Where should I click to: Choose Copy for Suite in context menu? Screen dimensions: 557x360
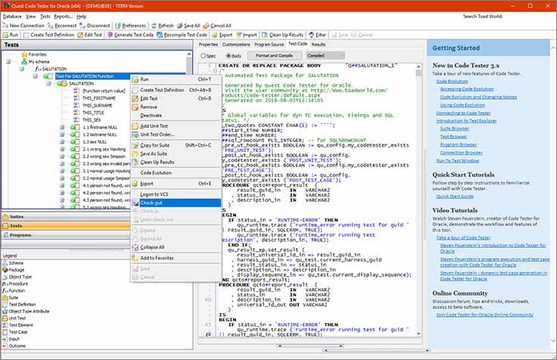tap(176, 145)
